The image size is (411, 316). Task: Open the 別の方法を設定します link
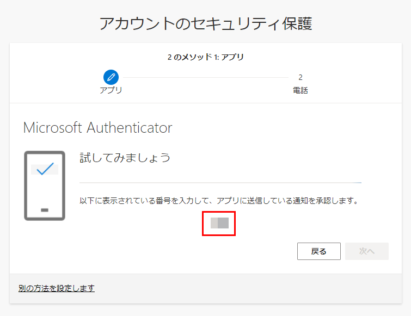[x=57, y=288]
